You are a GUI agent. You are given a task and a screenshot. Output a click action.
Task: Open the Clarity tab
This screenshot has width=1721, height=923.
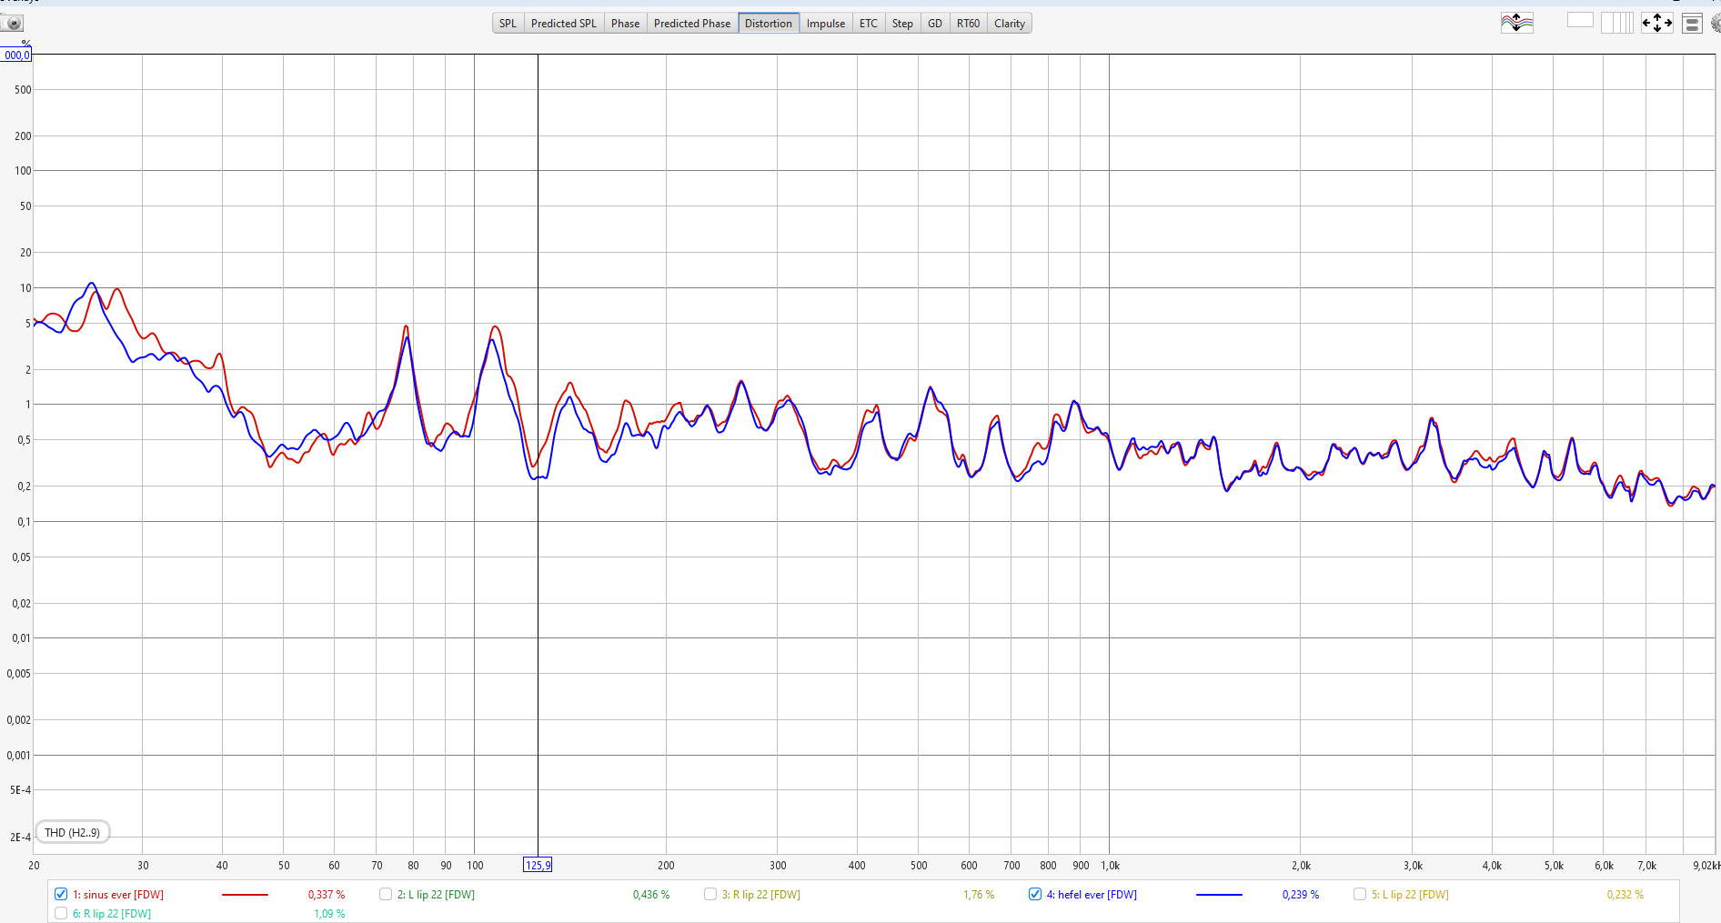[1010, 24]
